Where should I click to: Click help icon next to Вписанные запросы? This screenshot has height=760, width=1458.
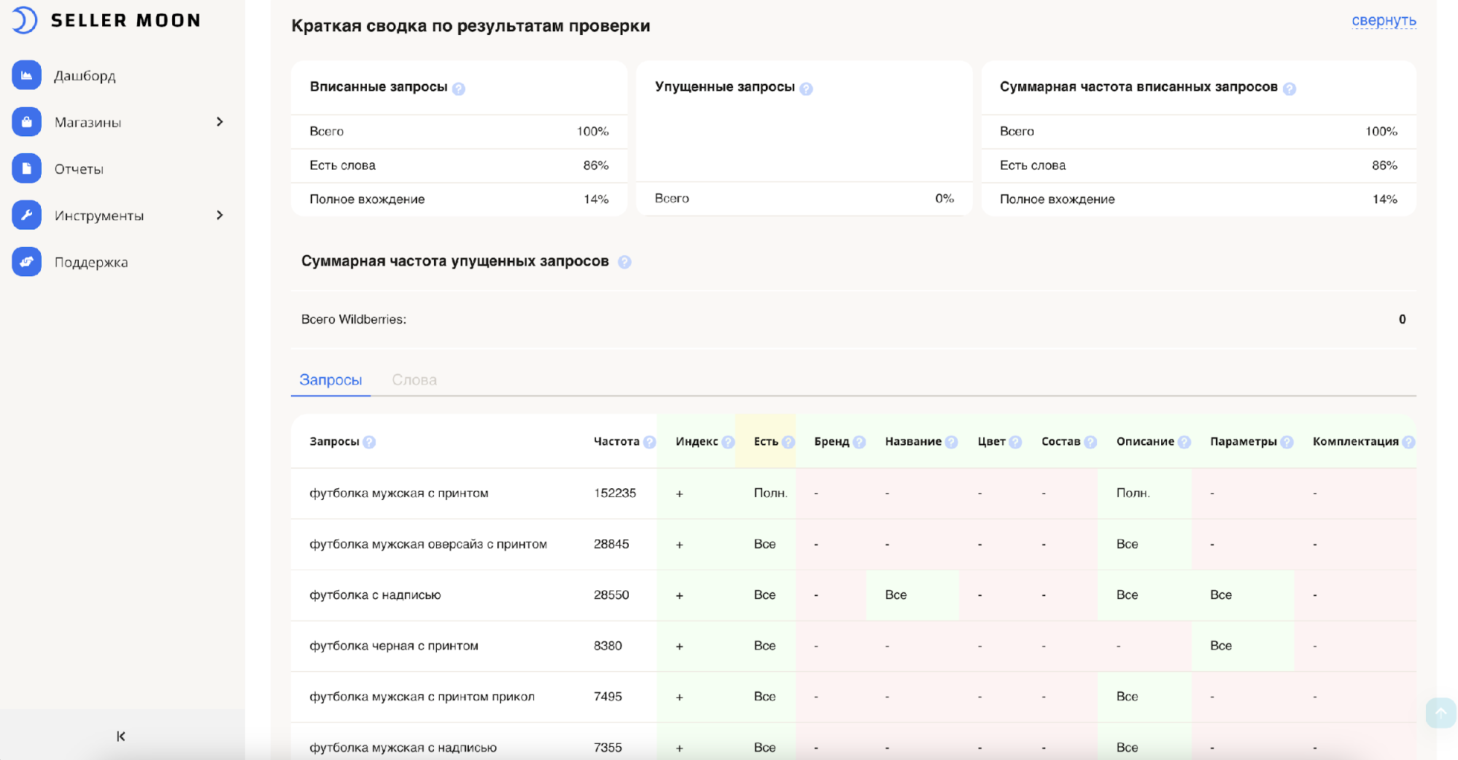459,88
